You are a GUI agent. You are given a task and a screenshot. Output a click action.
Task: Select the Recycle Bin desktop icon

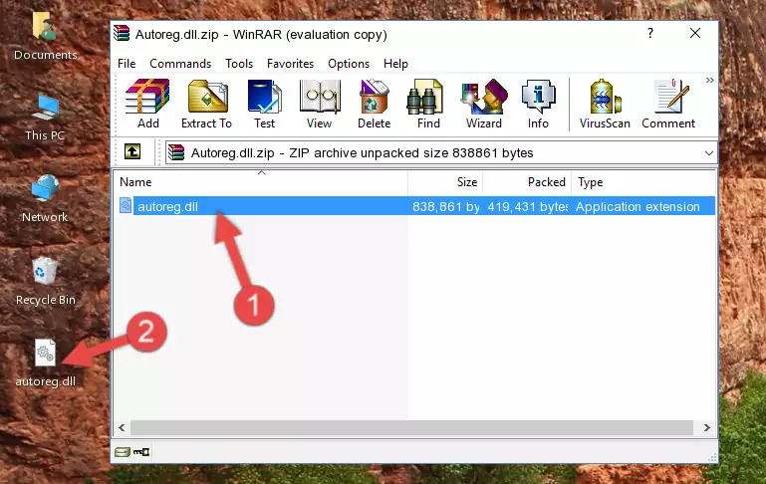click(45, 282)
